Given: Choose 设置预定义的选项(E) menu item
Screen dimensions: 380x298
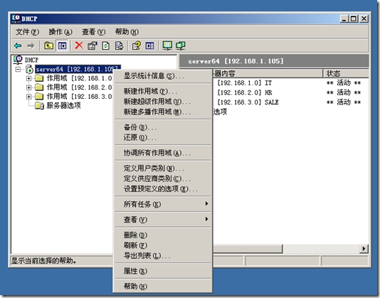Looking at the screenshot, I should 163,189.
